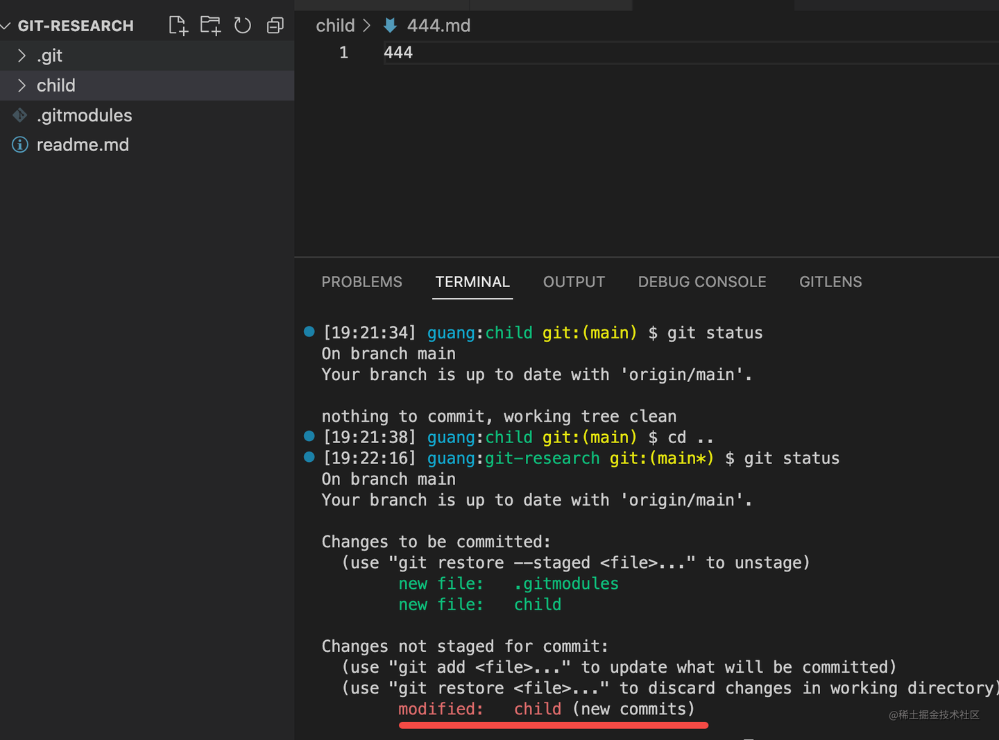Click the git icon beside .gitmodules
This screenshot has width=999, height=740.
pos(19,114)
